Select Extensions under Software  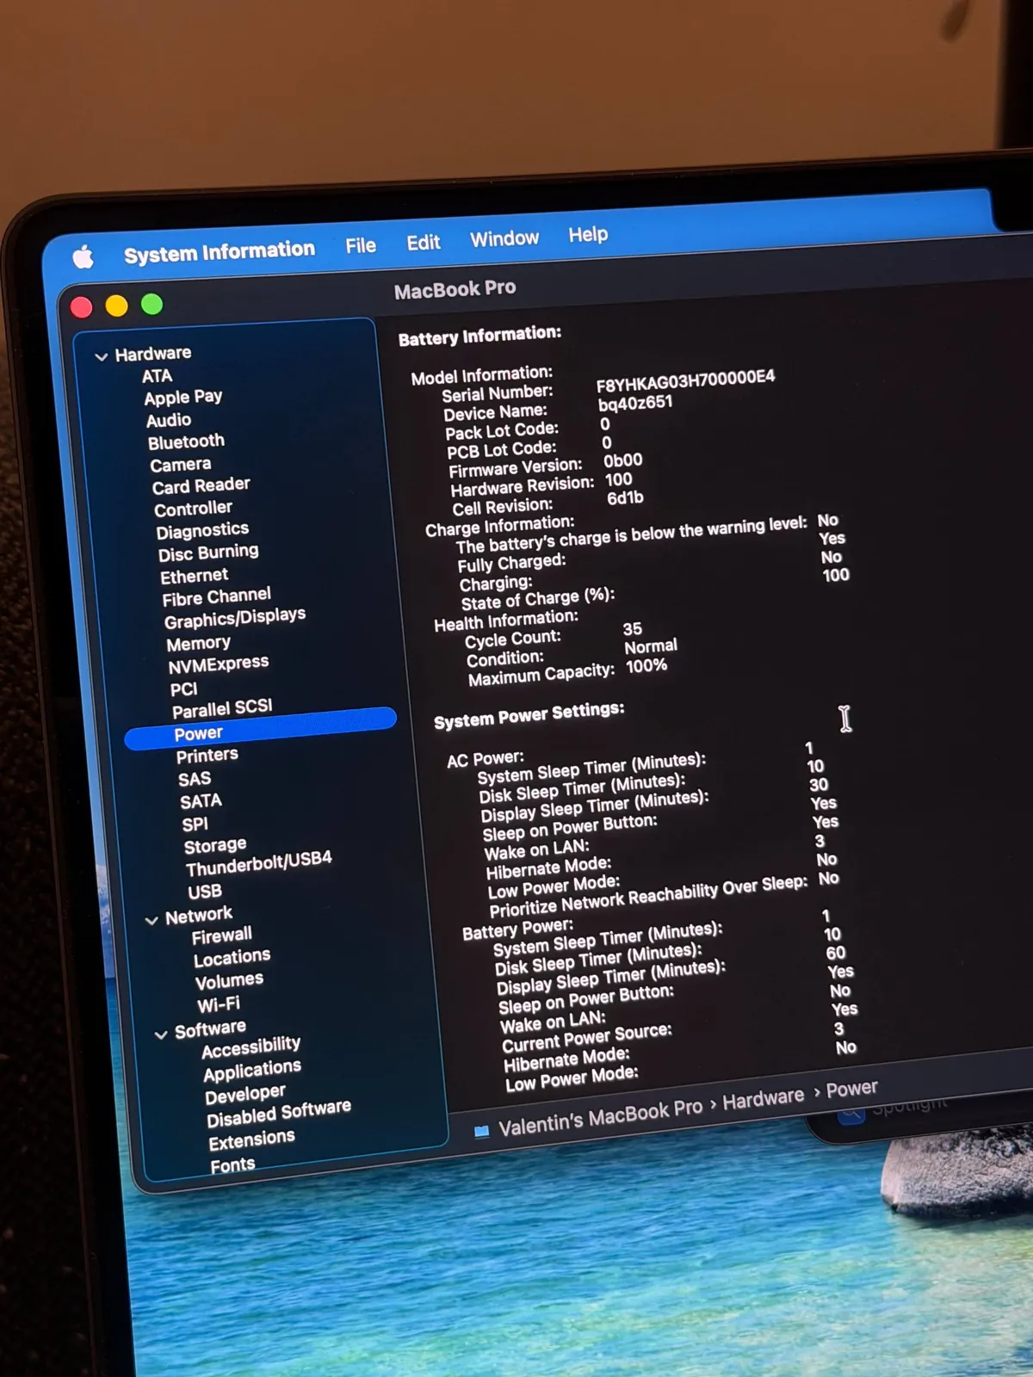(251, 1140)
